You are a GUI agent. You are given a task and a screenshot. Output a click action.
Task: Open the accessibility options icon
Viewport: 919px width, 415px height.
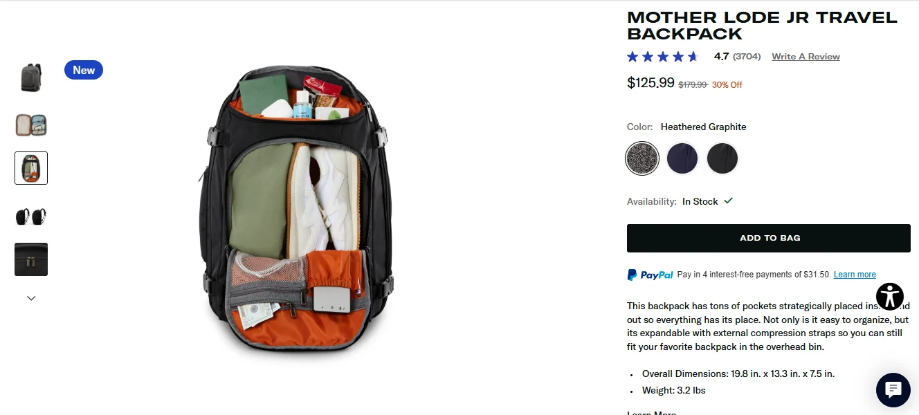(x=890, y=296)
